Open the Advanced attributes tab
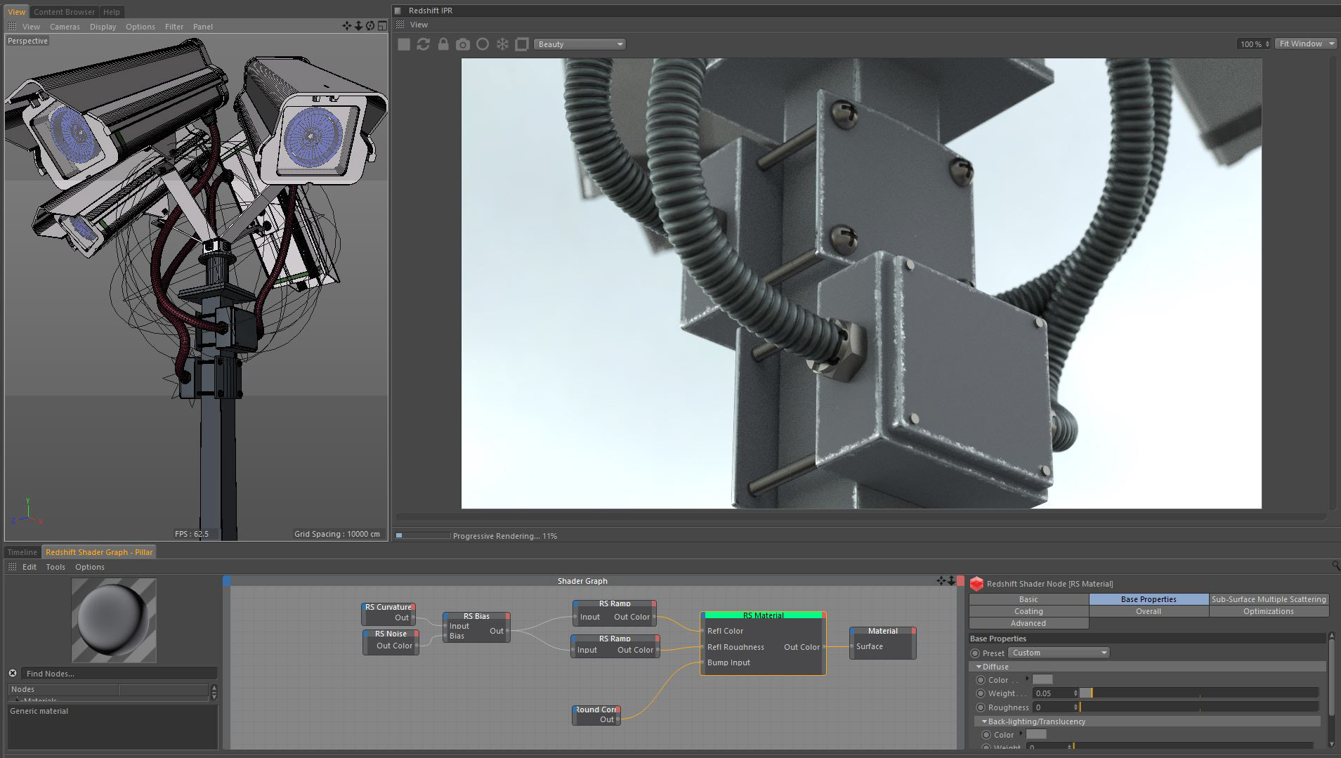Image resolution: width=1341 pixels, height=758 pixels. tap(1028, 623)
